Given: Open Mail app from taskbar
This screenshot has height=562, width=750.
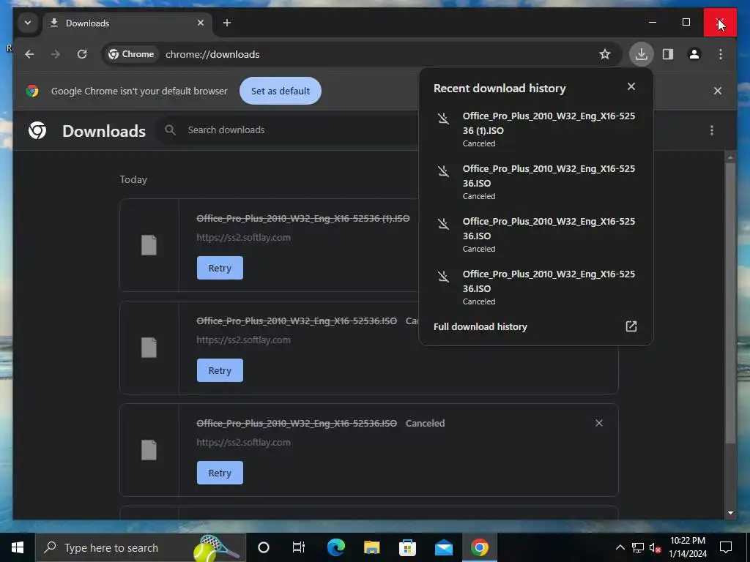Looking at the screenshot, I should coord(444,547).
